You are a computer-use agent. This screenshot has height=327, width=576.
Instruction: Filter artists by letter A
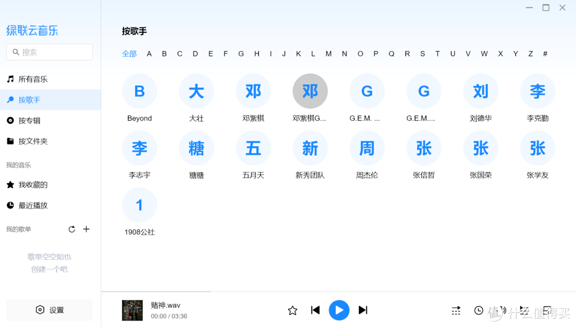(149, 54)
